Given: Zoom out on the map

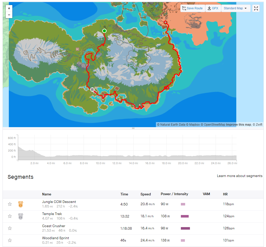Looking at the screenshot, I should click(x=9, y=15).
